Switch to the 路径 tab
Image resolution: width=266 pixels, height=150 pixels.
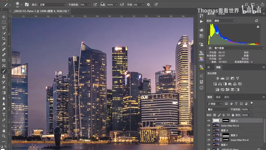(226, 97)
